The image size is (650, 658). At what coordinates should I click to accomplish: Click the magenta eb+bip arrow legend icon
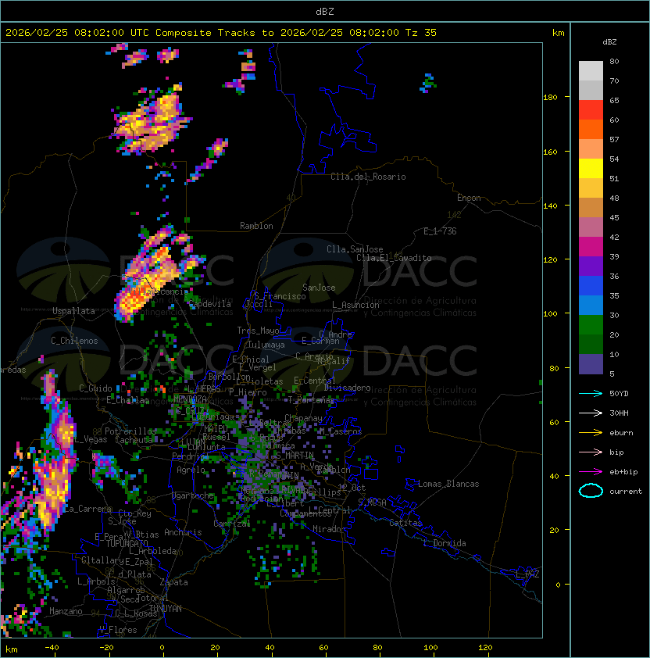coord(591,472)
